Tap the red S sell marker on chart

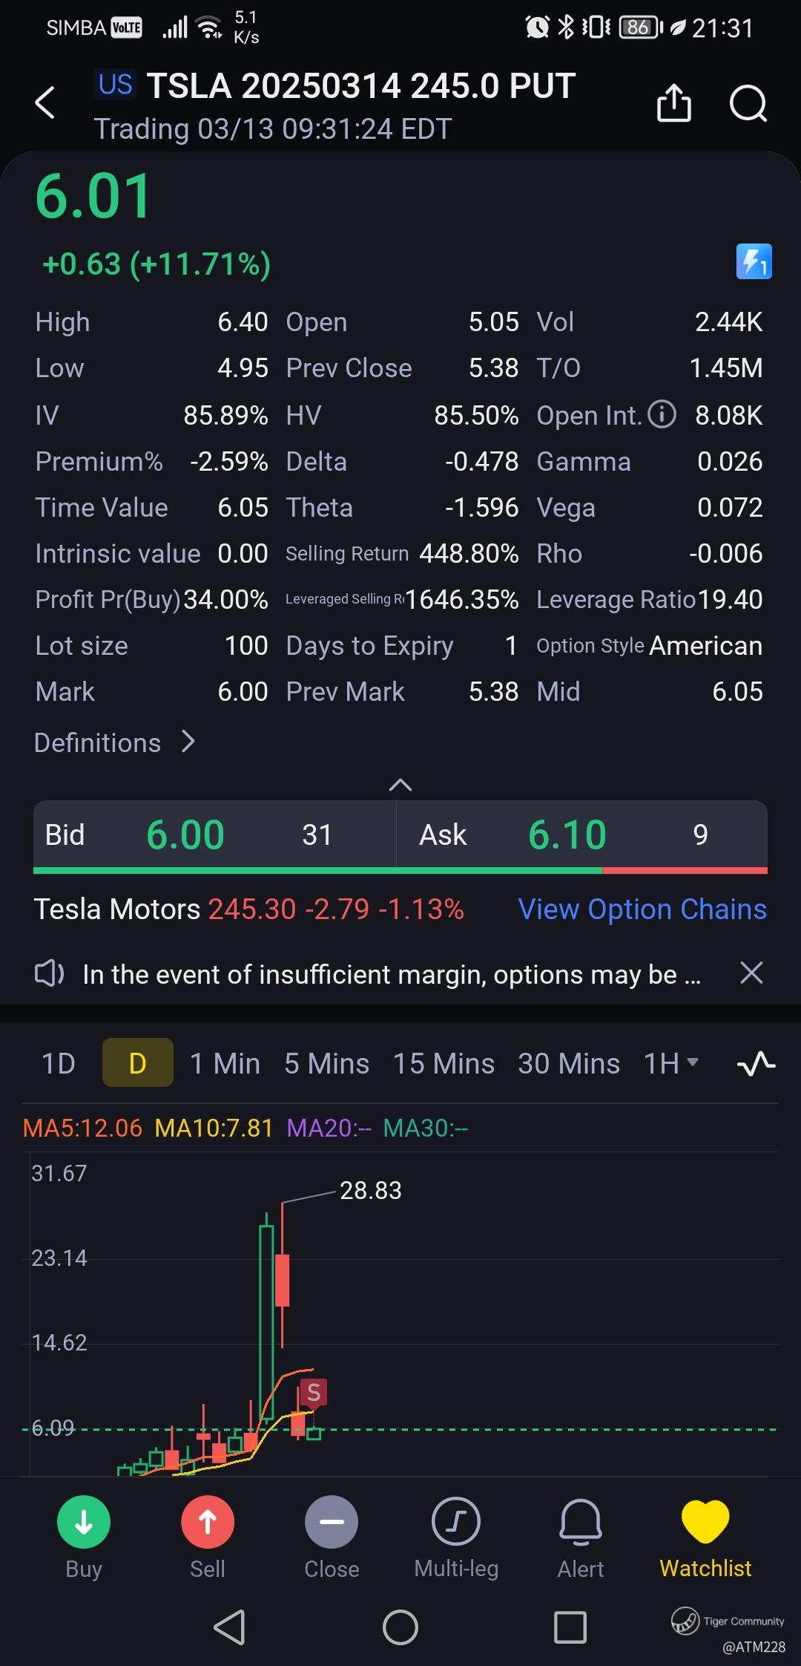(x=314, y=1393)
